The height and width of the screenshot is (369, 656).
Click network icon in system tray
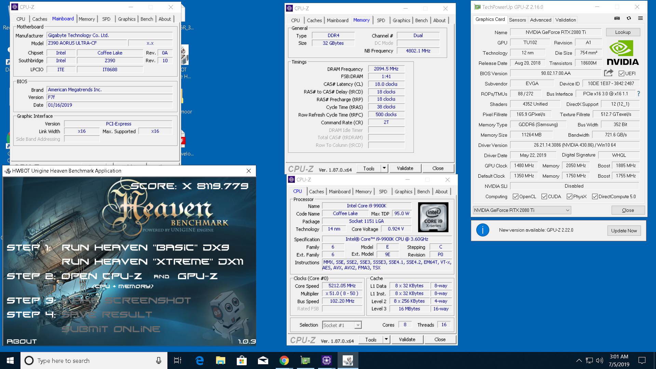pyautogui.click(x=589, y=360)
